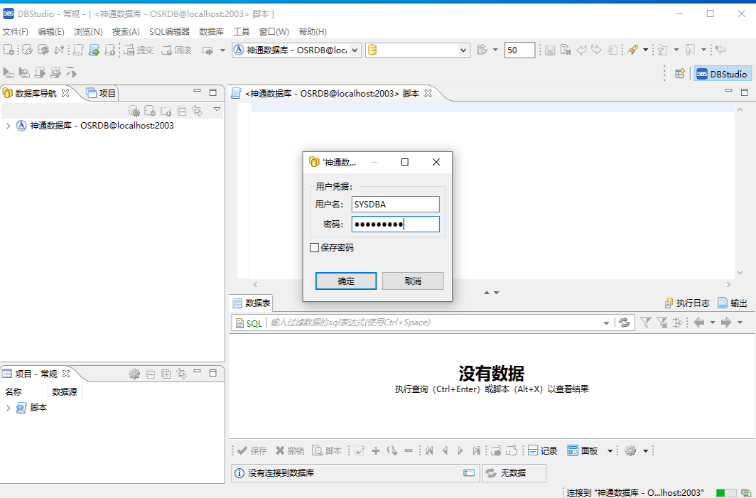Open the highlighter icon dropdown arrow

[646, 50]
